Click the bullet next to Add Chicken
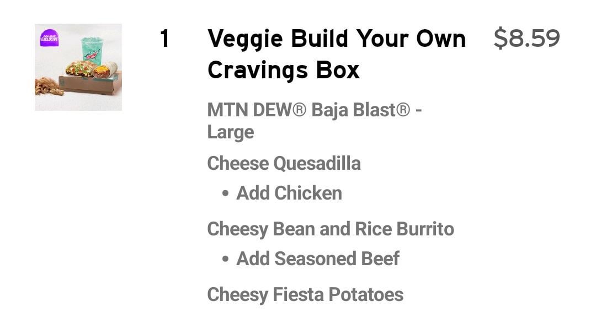The image size is (596, 328). pos(225,193)
